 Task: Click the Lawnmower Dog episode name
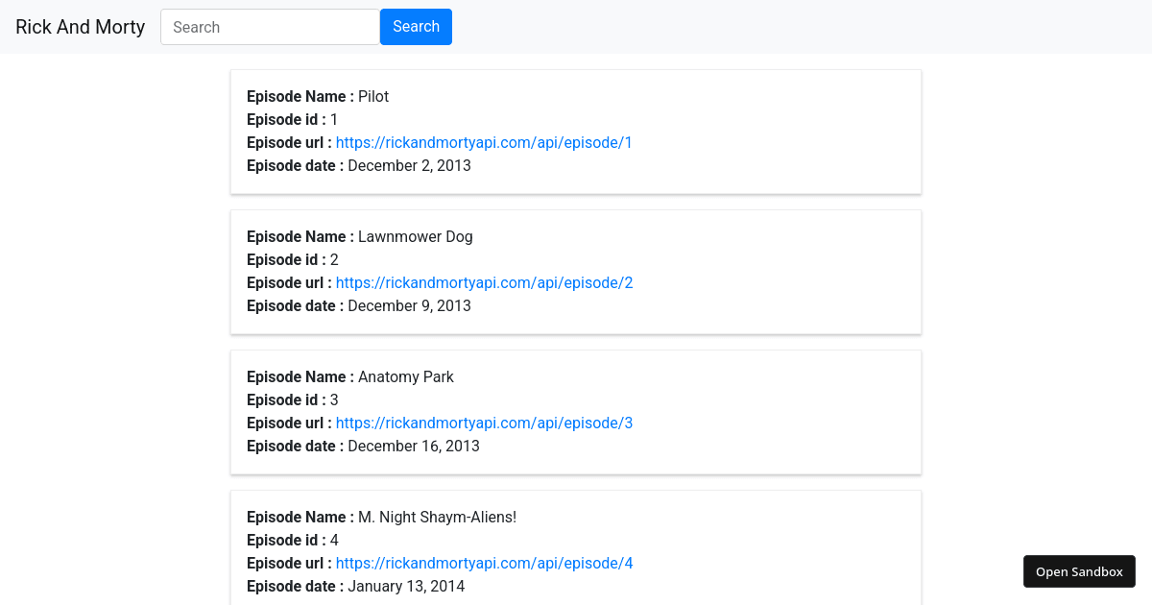(x=415, y=237)
